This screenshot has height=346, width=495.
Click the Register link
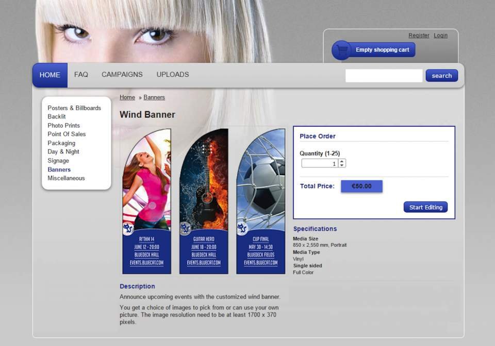[x=419, y=35]
